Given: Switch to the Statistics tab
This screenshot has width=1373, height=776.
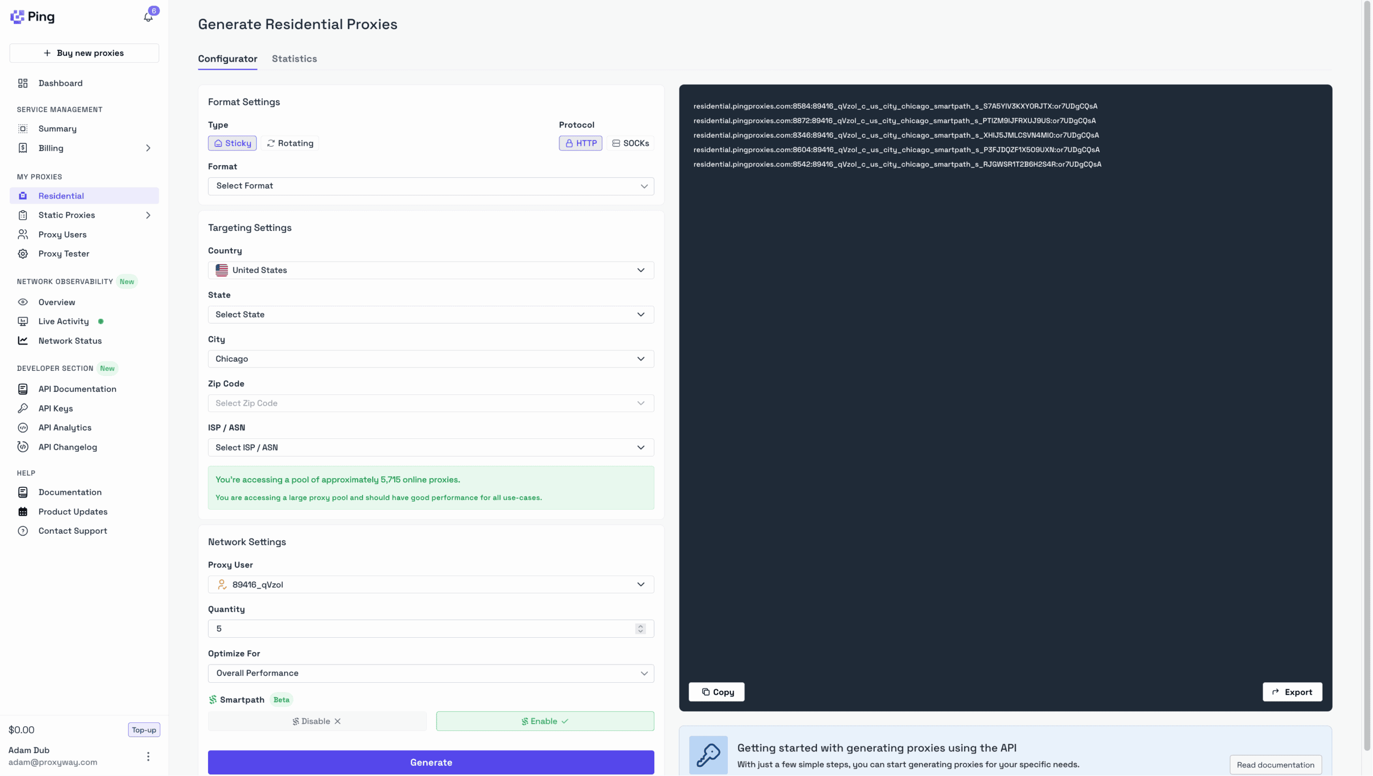Looking at the screenshot, I should click(294, 59).
